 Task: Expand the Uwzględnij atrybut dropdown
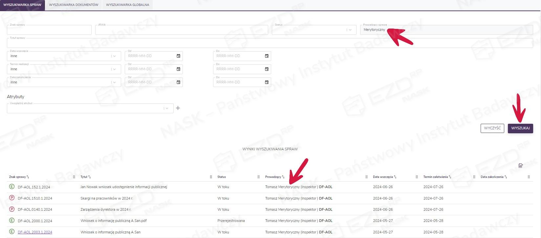click(x=167, y=108)
